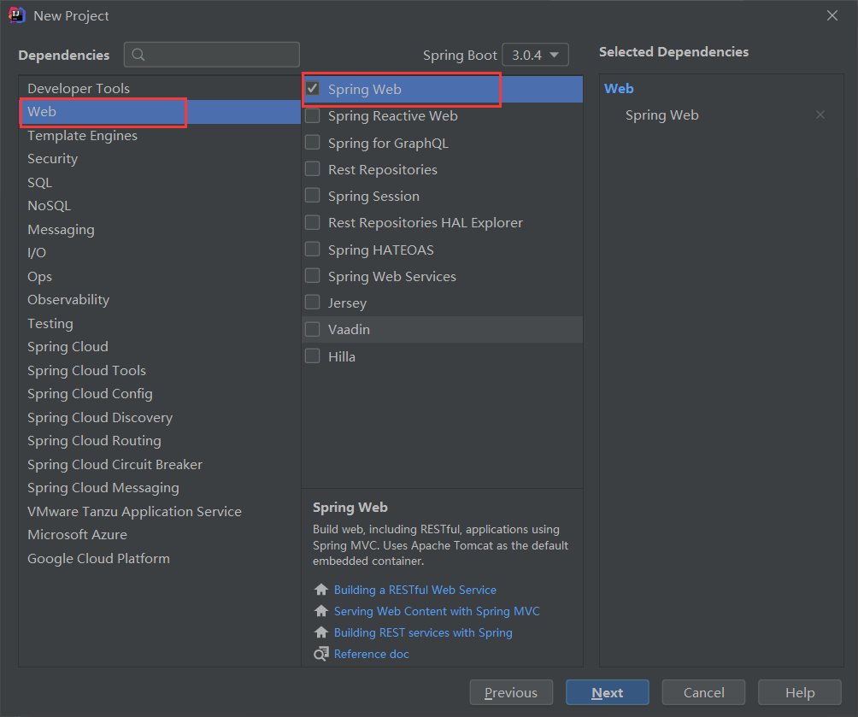The width and height of the screenshot is (858, 717).
Task: Open Building REST services with Spring link
Action: pyautogui.click(x=423, y=632)
